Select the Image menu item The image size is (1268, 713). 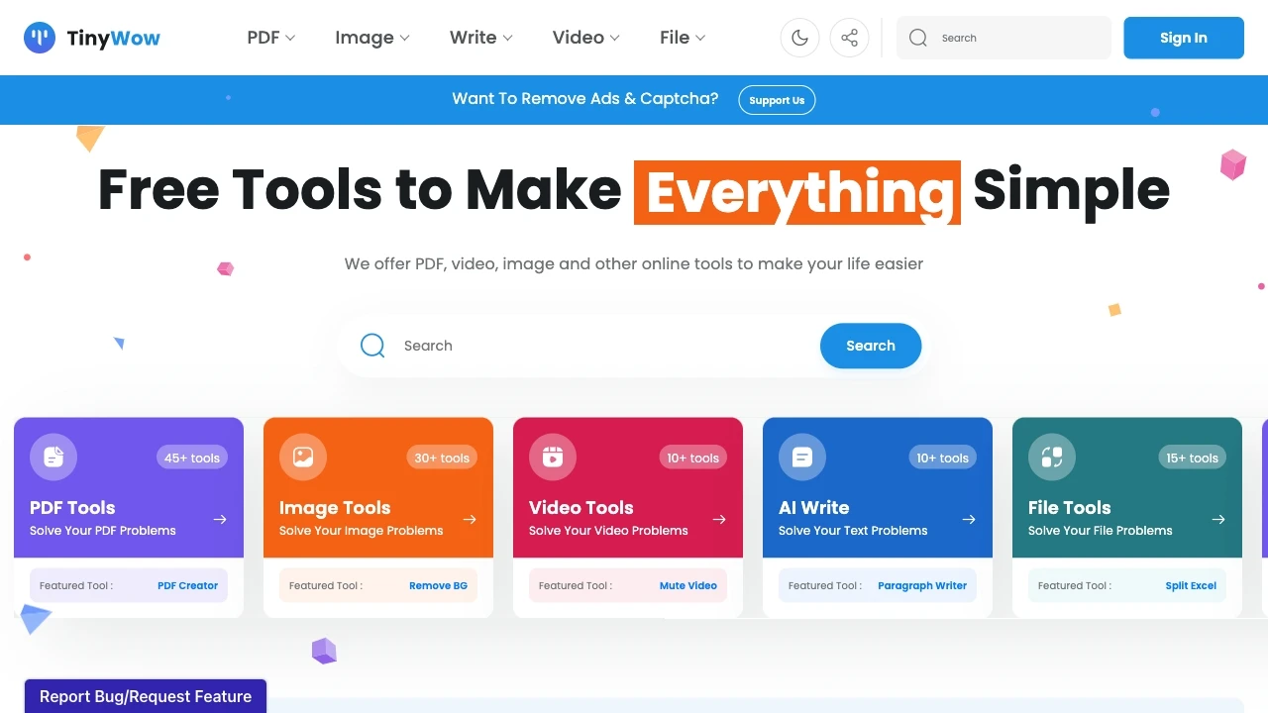(x=371, y=37)
